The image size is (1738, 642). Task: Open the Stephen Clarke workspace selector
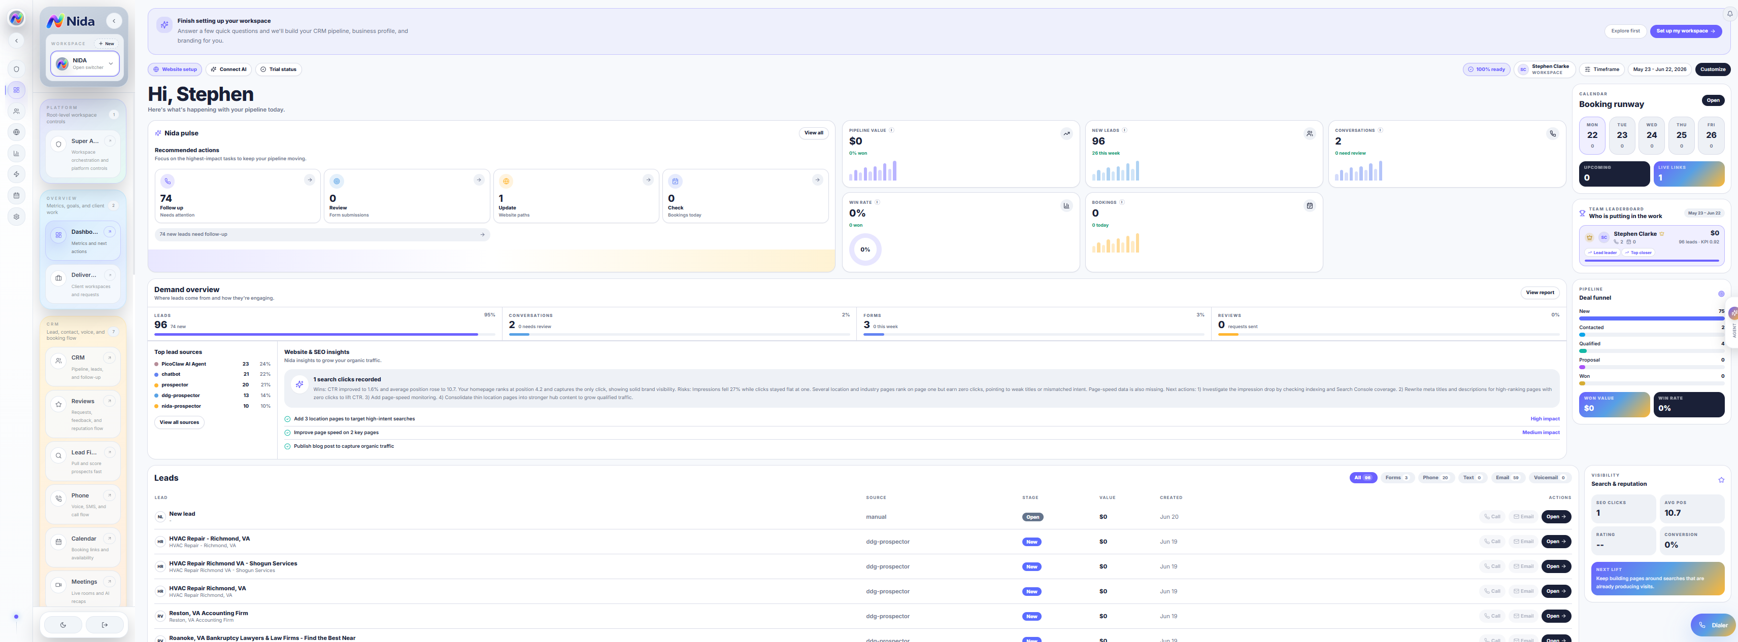click(x=1545, y=69)
